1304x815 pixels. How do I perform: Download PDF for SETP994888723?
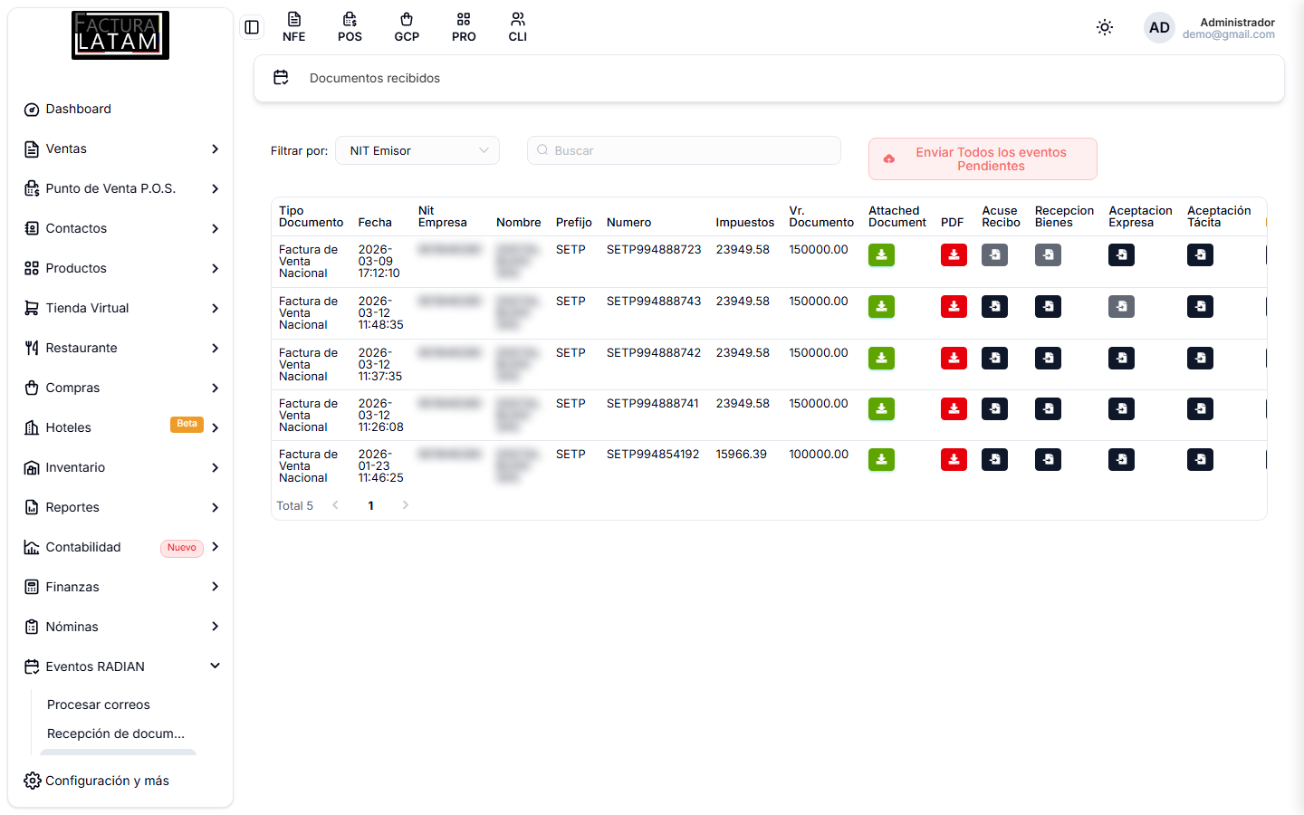954,255
